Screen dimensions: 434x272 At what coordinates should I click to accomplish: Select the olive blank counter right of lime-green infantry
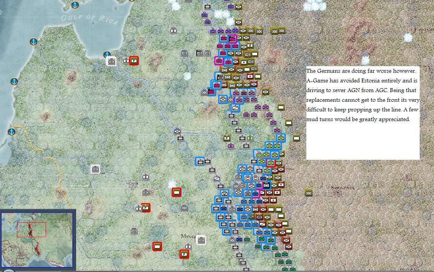pos(296,138)
